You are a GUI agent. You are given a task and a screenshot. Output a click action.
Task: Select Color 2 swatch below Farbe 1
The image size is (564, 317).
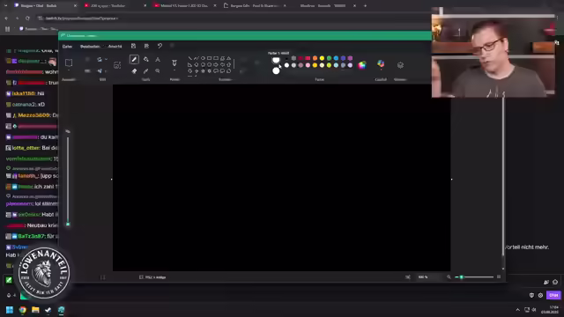[x=276, y=70]
